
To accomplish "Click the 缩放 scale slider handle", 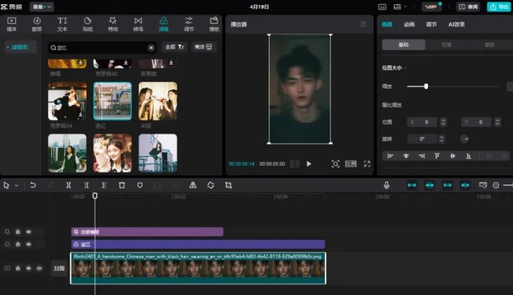I will [426, 86].
